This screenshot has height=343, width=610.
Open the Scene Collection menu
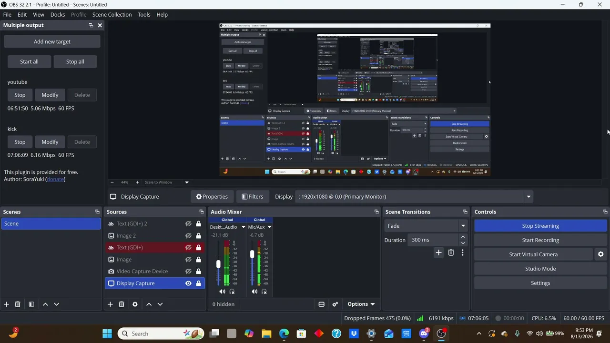[x=112, y=15]
